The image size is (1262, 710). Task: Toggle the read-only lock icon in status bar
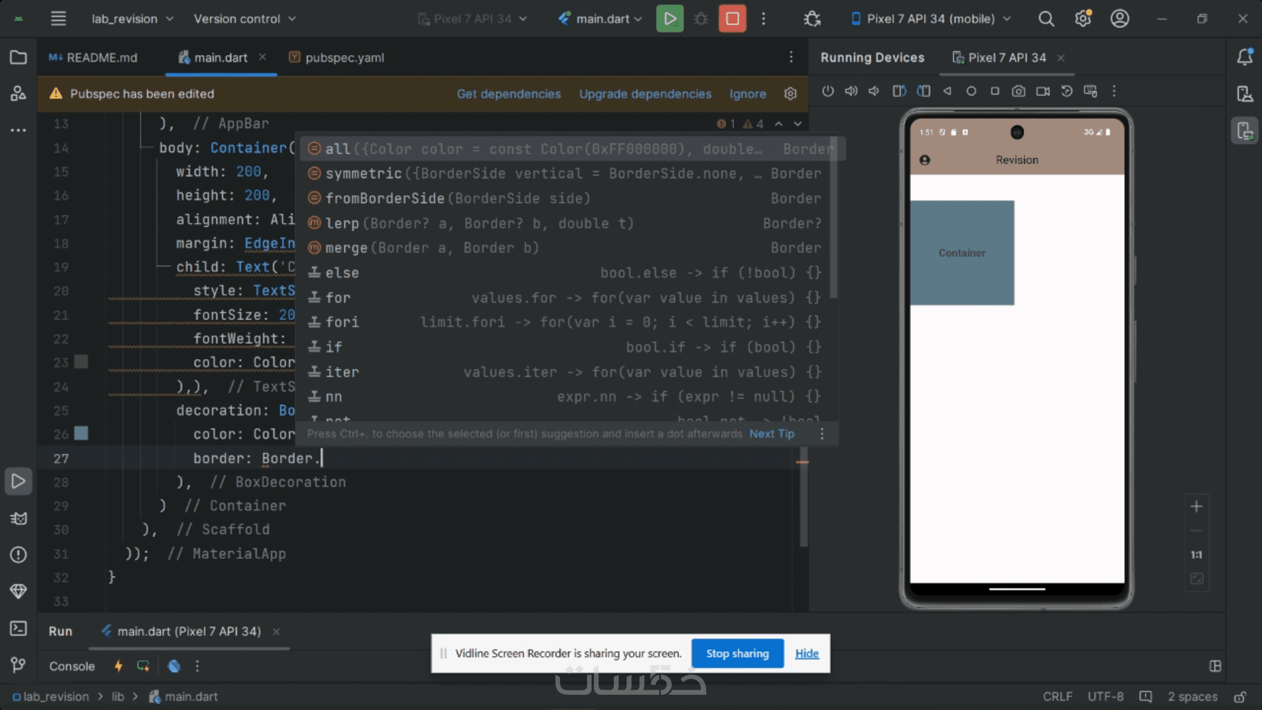click(x=1240, y=697)
